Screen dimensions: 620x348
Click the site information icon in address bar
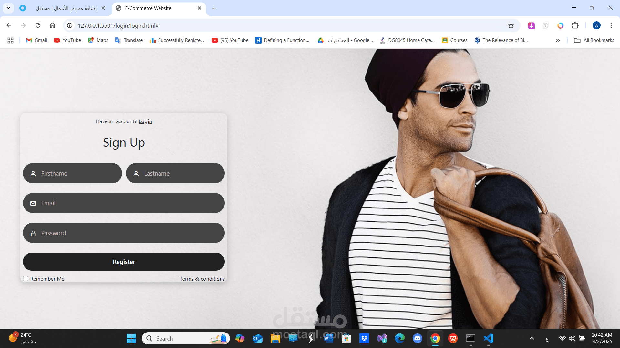pyautogui.click(x=70, y=25)
